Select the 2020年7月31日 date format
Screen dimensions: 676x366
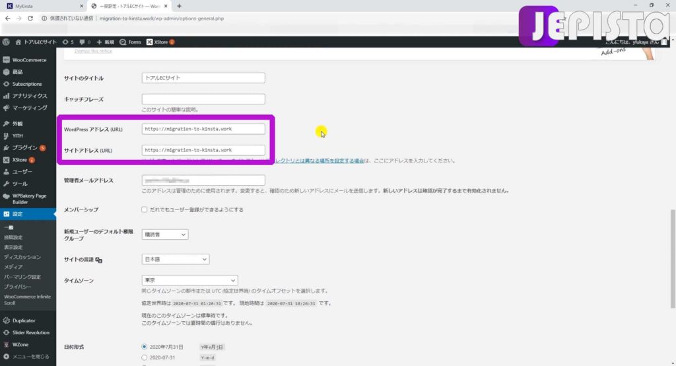click(144, 347)
